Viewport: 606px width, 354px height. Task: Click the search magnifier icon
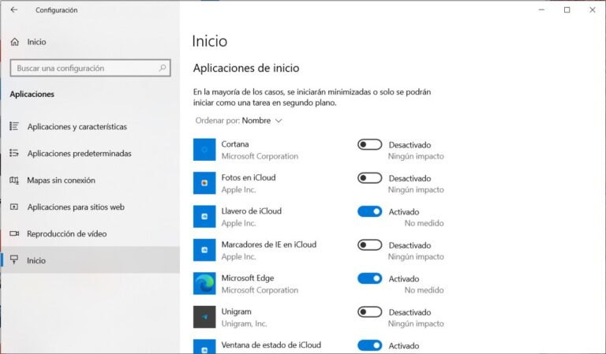163,68
